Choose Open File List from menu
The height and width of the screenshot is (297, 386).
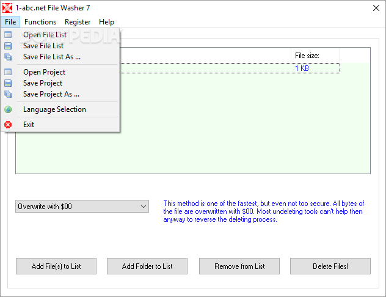[x=60, y=35]
